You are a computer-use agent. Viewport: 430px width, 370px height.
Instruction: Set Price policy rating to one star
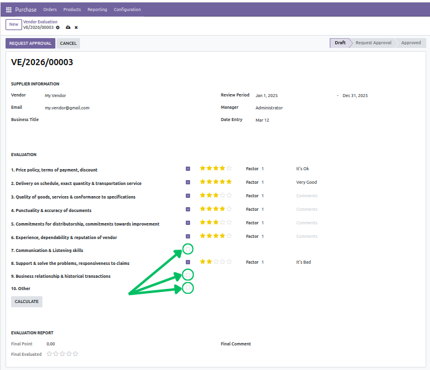click(x=202, y=168)
